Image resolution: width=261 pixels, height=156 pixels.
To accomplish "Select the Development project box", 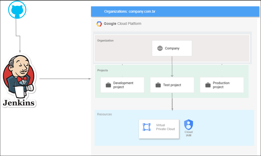I will [122, 85].
